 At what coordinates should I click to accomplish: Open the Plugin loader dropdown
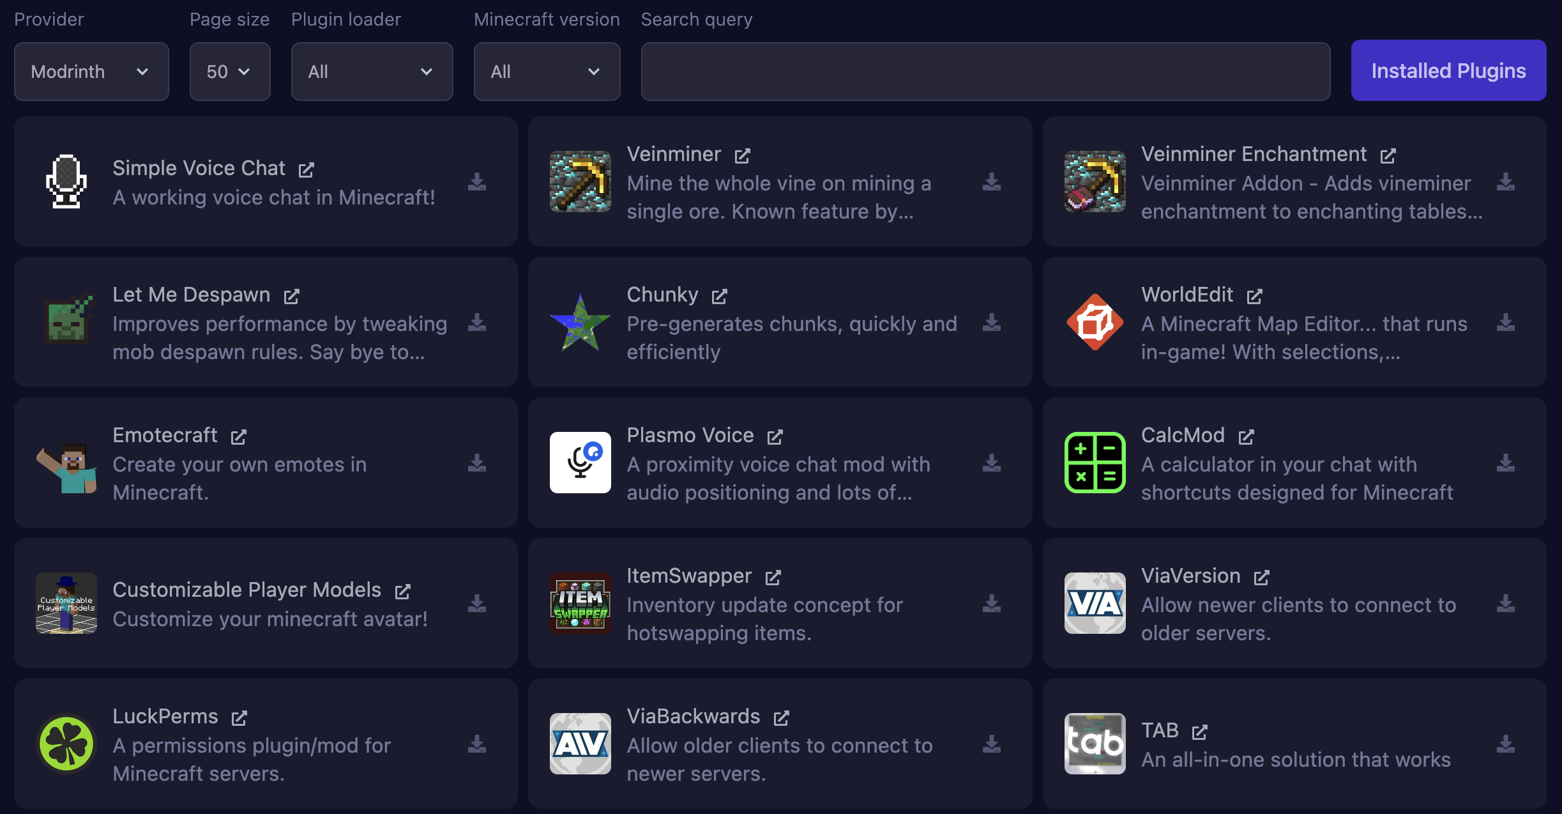click(x=372, y=72)
